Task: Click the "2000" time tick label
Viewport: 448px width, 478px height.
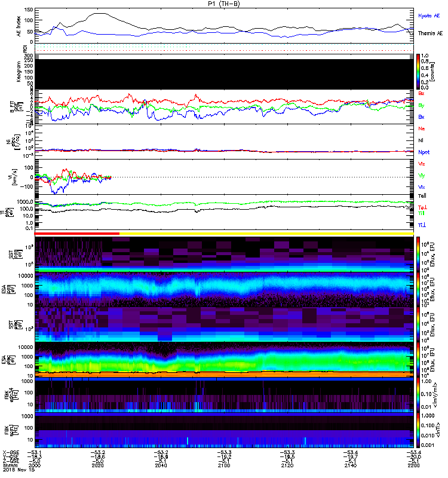Action: (x=35, y=465)
